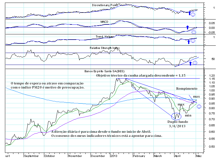Click the 'December' axis label
Screen dimensions: 219x161
[98, 156]
